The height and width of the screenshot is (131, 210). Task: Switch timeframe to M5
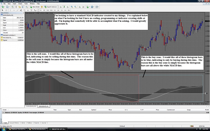(44, 10)
